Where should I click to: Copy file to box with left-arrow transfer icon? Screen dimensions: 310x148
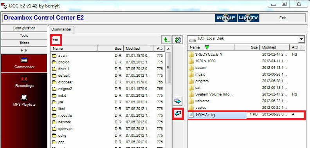178,114
